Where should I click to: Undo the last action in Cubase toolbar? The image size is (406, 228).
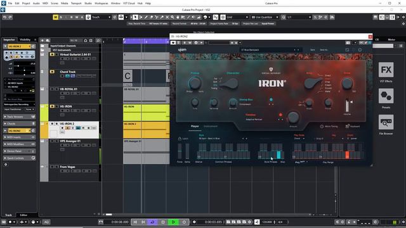coord(4,17)
